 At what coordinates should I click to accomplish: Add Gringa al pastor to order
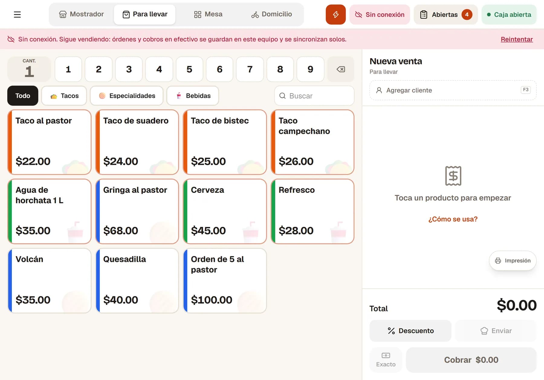(x=137, y=211)
